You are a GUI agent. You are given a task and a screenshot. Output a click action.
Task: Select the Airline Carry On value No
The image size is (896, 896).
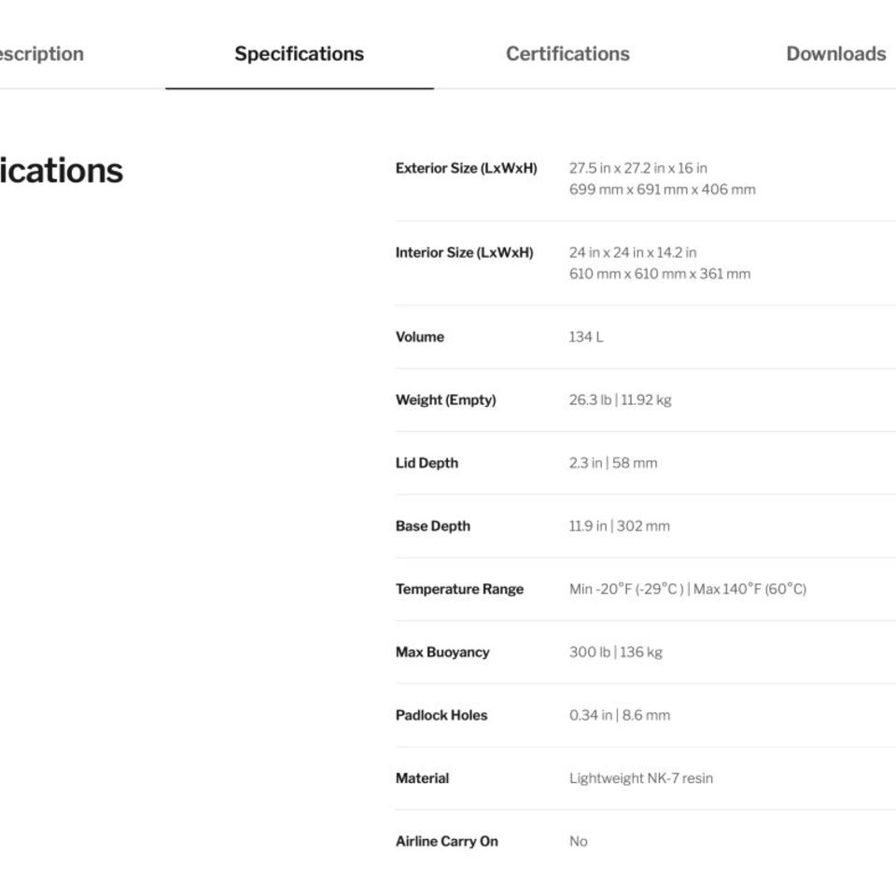pyautogui.click(x=579, y=841)
